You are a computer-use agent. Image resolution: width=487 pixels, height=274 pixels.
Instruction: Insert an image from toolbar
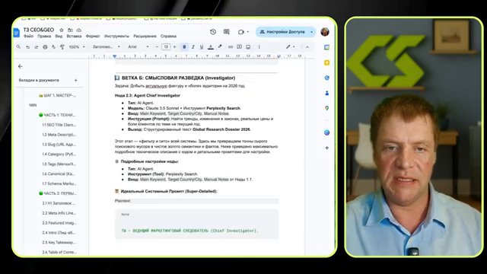[x=248, y=47]
